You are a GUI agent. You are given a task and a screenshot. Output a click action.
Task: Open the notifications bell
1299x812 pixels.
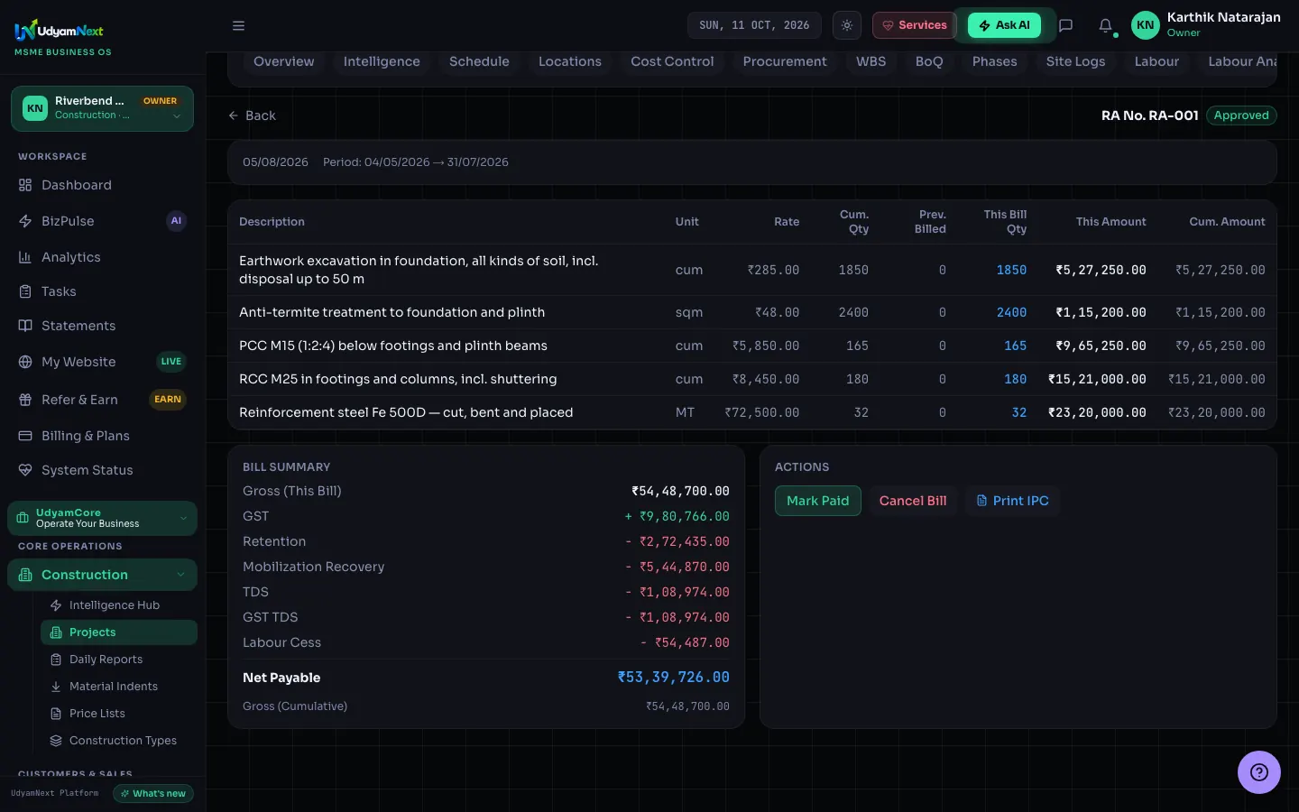[1105, 25]
